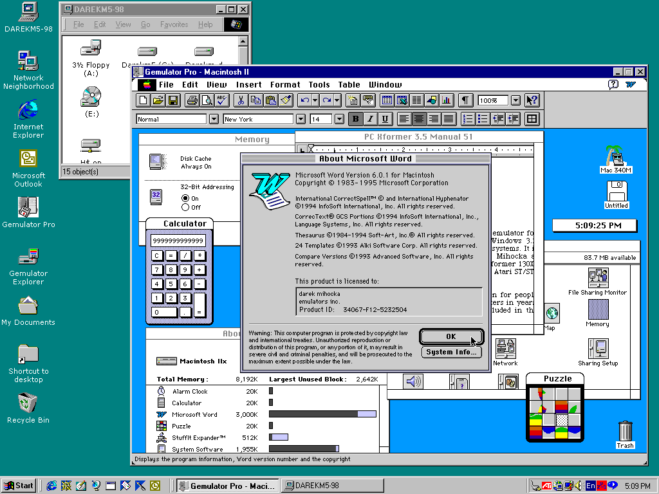This screenshot has width=659, height=494.
Task: Set alignment to justified
Action: (449, 119)
